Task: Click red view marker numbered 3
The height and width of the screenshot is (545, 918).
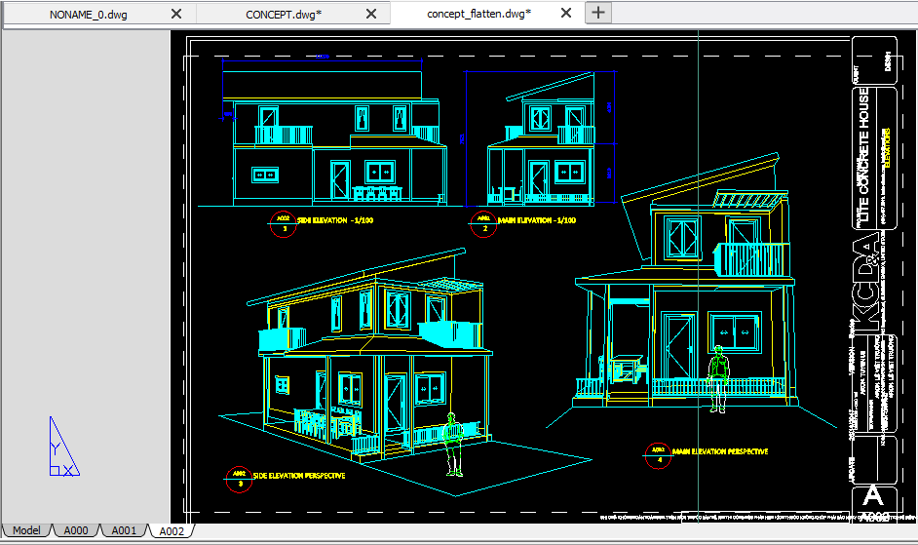Action: pos(239,480)
